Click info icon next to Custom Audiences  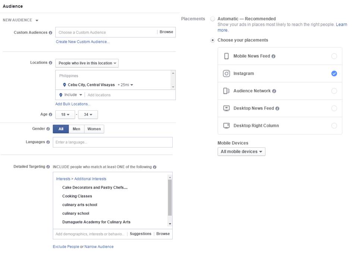(x=50, y=33)
